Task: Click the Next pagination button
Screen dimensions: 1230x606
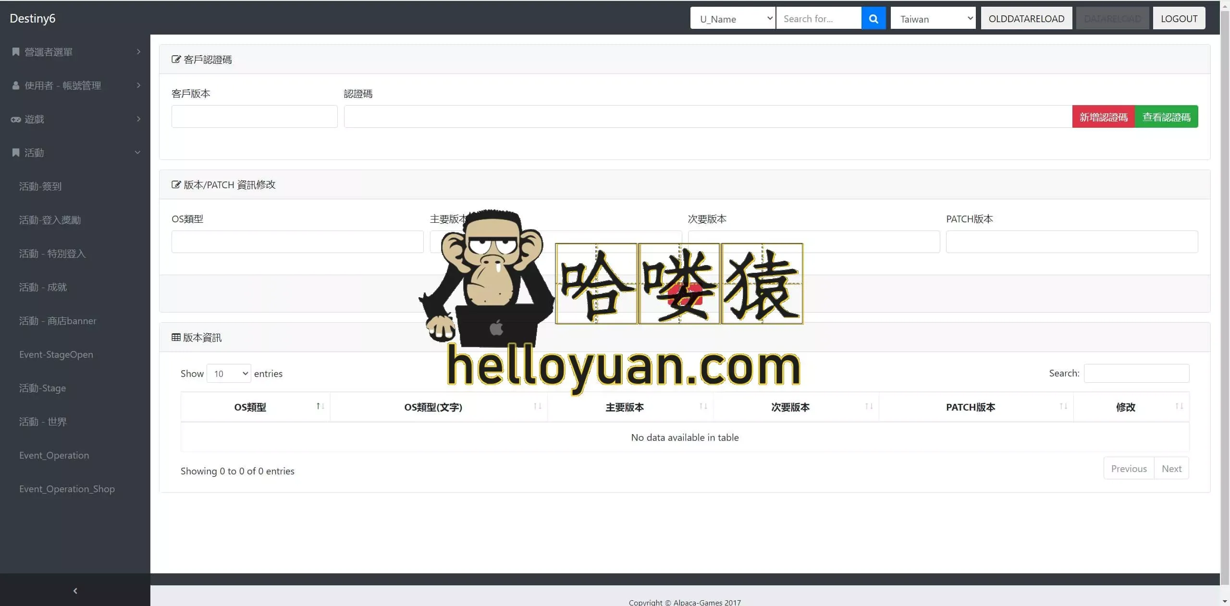Action: coord(1171,468)
